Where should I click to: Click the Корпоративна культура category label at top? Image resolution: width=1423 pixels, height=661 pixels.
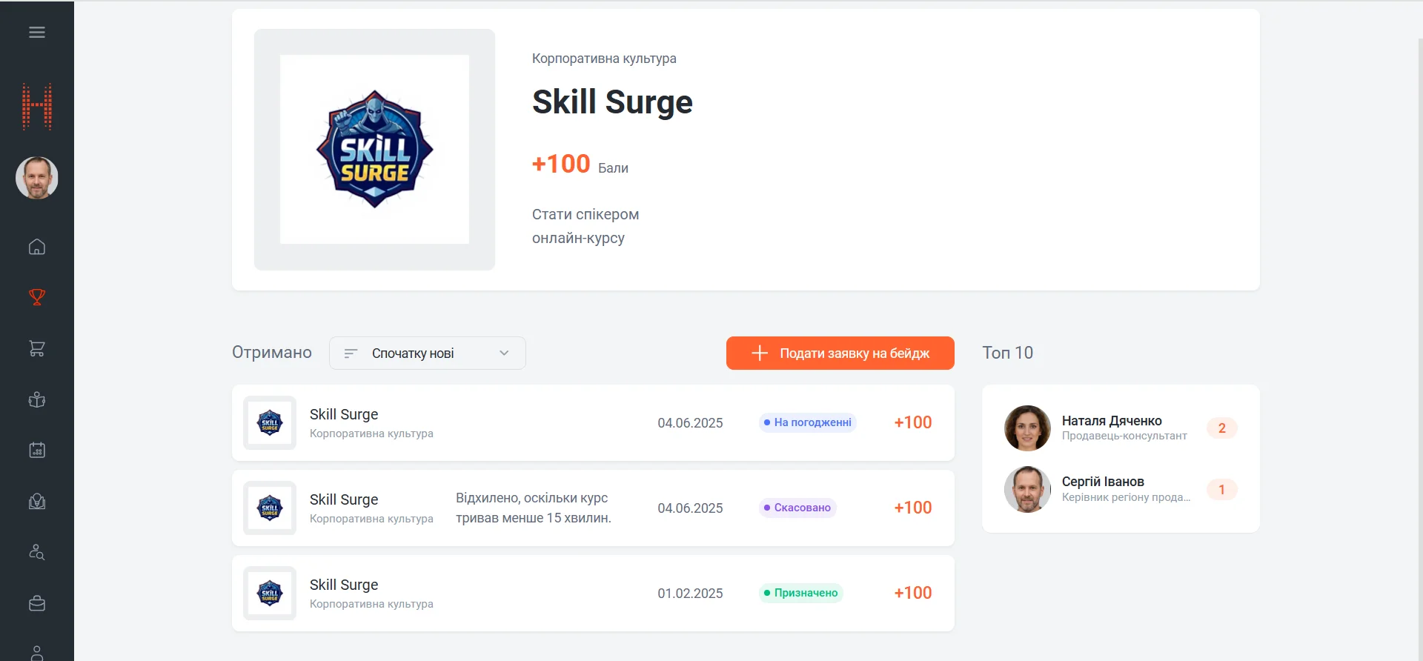tap(604, 59)
